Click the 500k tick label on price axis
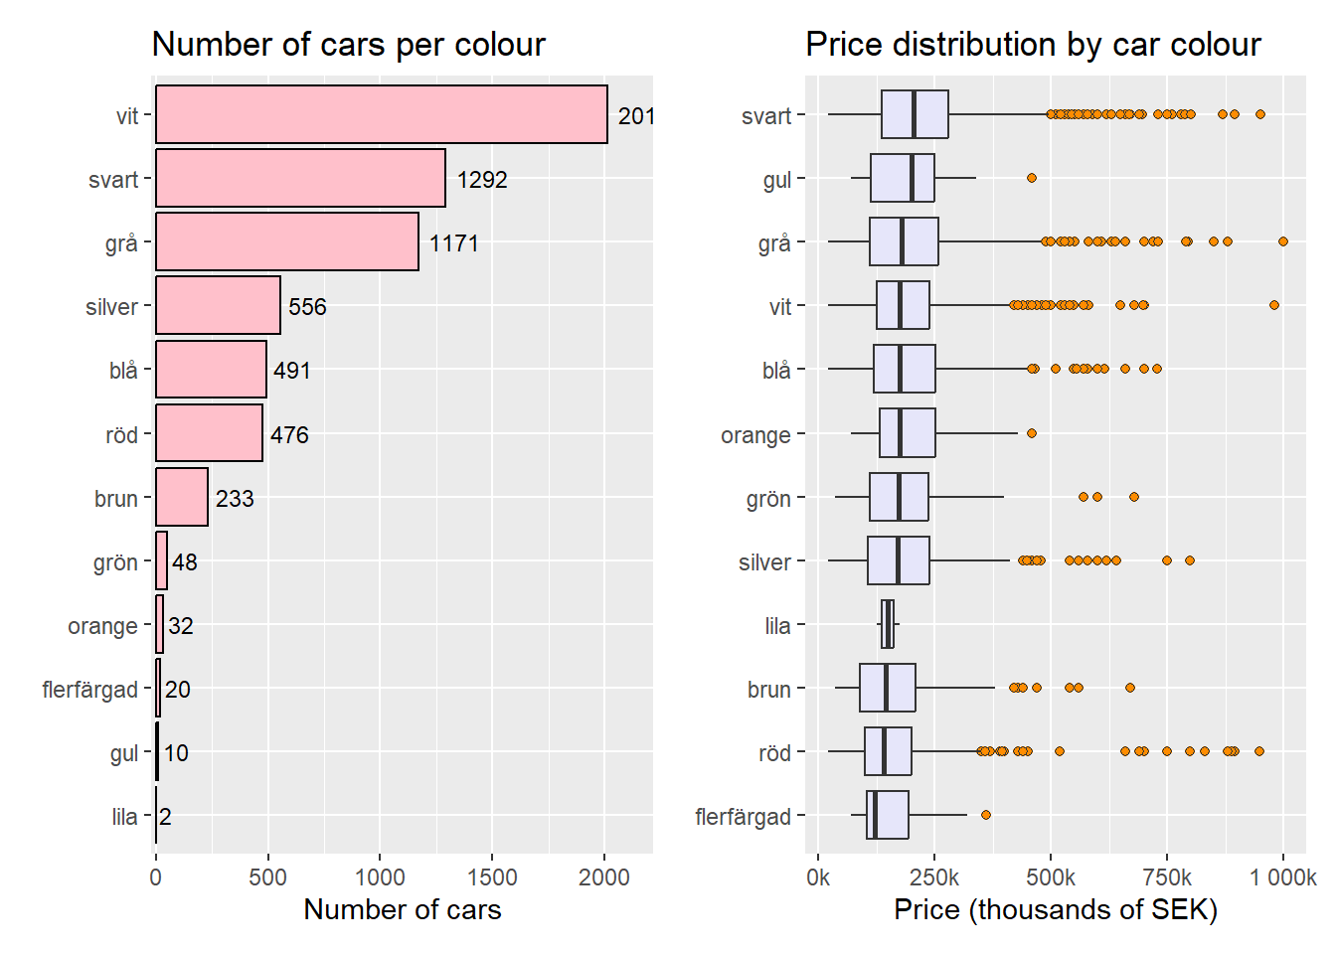The width and height of the screenshot is (1336, 954). [x=1051, y=877]
